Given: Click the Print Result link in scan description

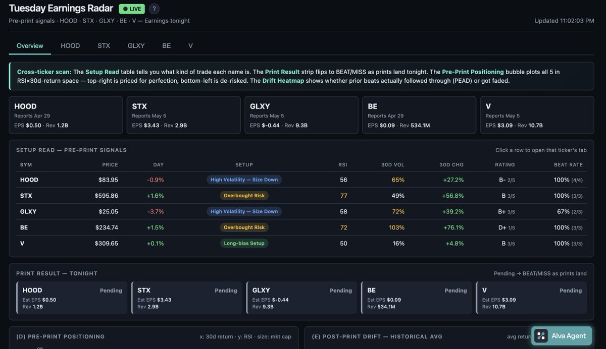Looking at the screenshot, I should point(282,72).
